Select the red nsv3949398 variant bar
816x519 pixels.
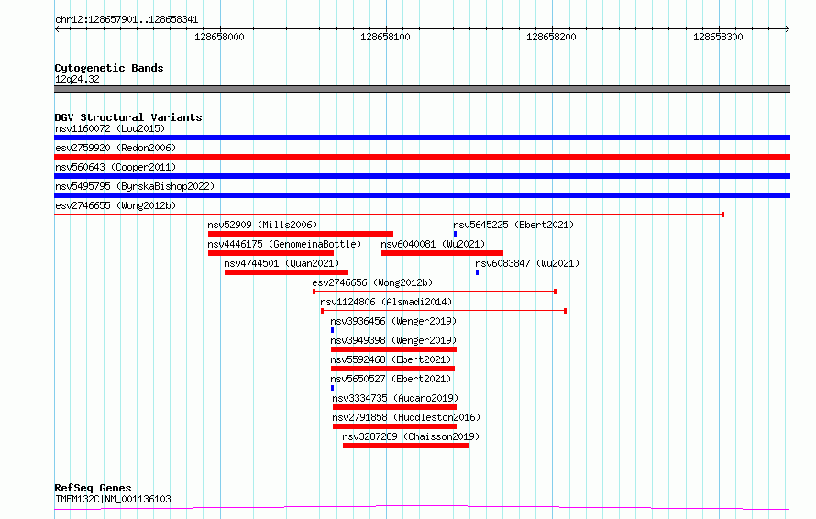393,349
